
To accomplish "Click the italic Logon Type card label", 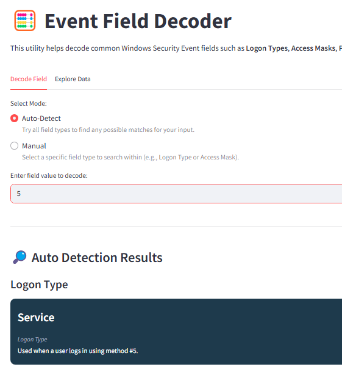I will tap(32, 340).
